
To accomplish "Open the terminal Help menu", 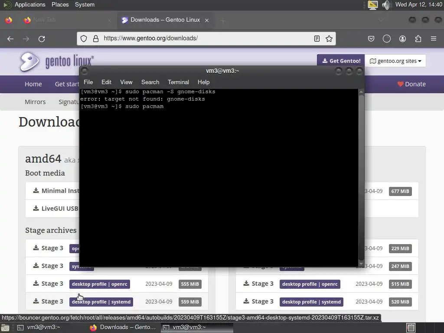I will (204, 82).
